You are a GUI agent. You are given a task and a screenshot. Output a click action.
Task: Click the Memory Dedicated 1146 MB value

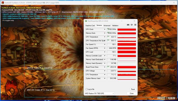click(112, 60)
